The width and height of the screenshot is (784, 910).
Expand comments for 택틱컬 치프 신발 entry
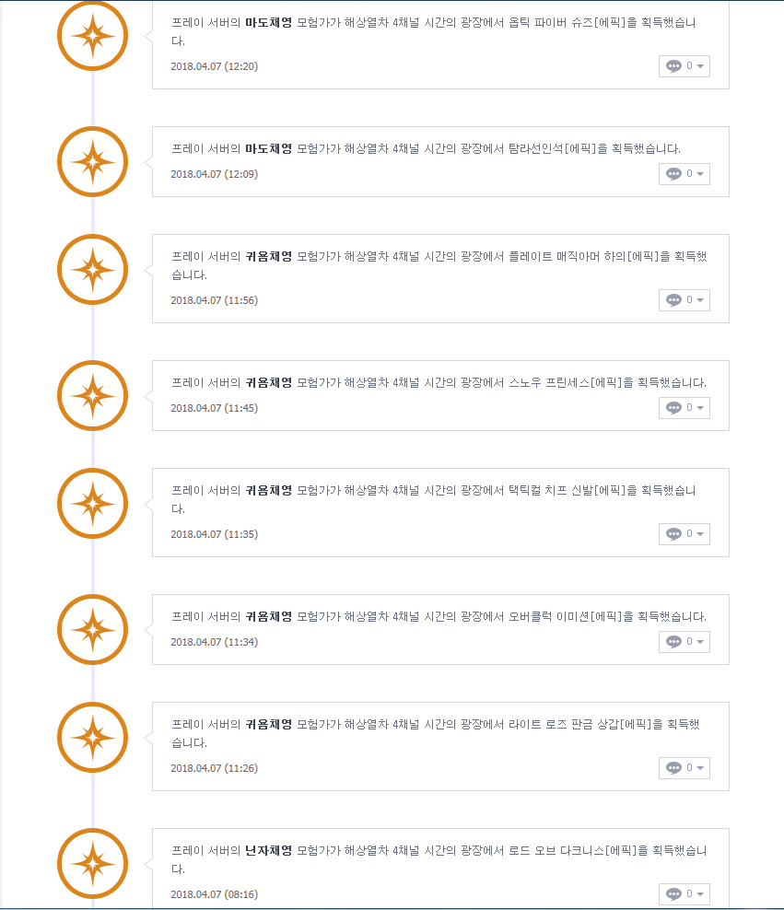(685, 534)
